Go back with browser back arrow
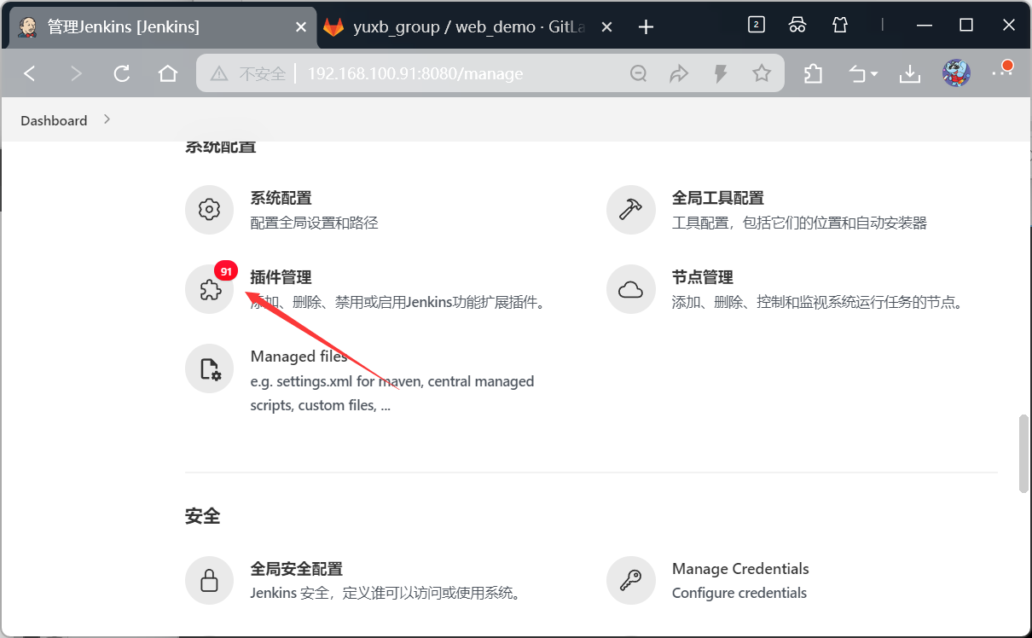 30,74
